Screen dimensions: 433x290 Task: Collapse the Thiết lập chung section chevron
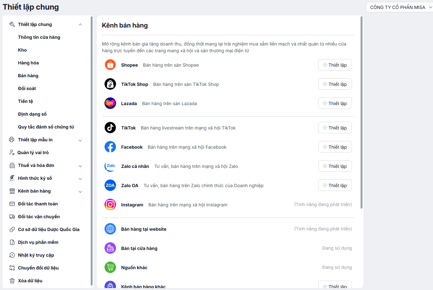point(80,24)
